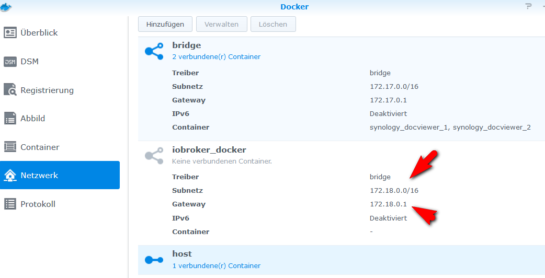Click the Registrierung search icon

10,90
